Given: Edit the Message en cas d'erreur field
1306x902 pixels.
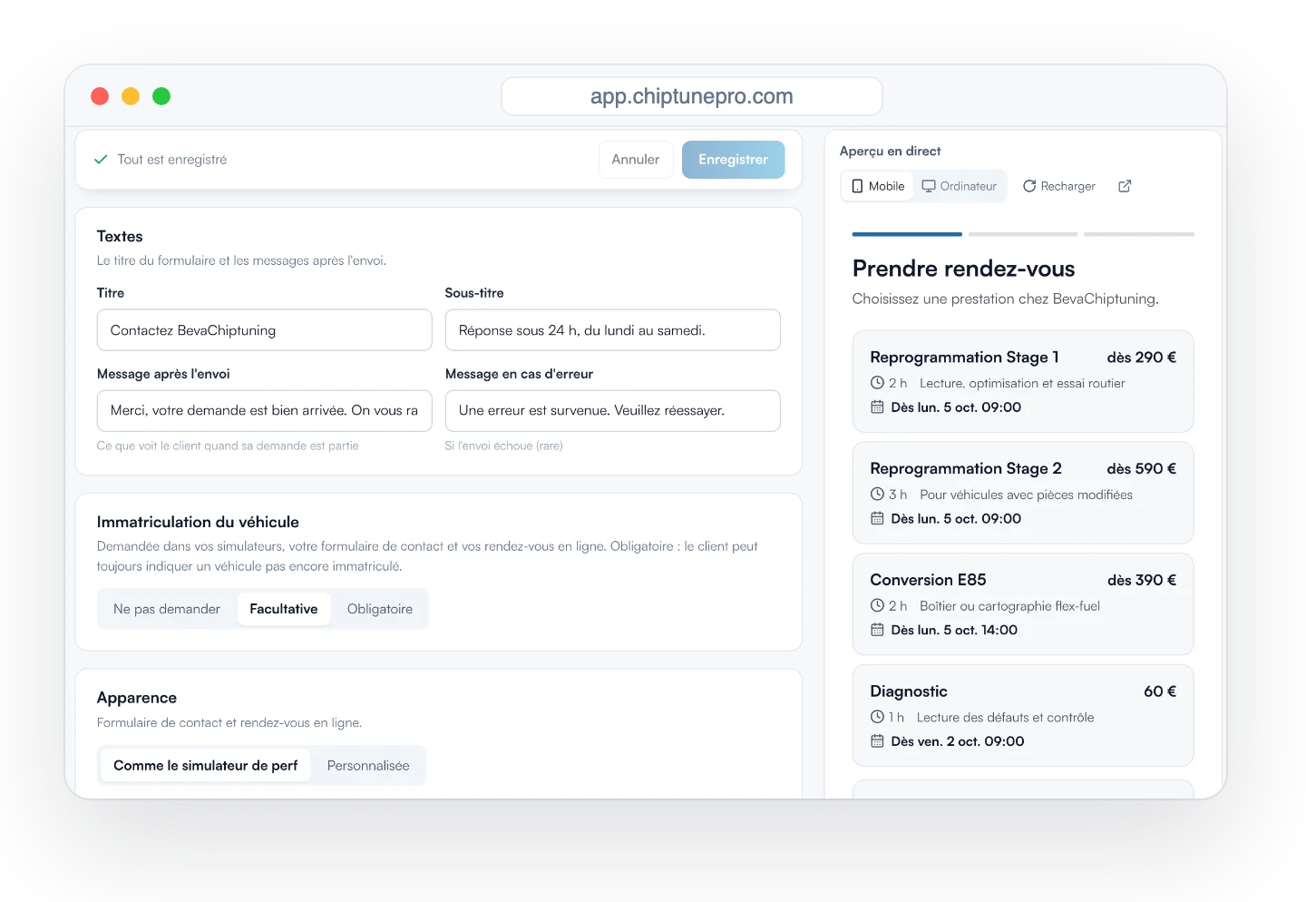Looking at the screenshot, I should coord(613,411).
